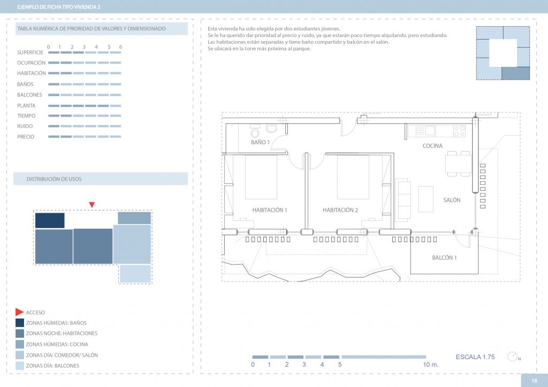Click the Zonas Noche: Habitaciones legend swatch
This screenshot has width=548, height=387.
point(19,334)
